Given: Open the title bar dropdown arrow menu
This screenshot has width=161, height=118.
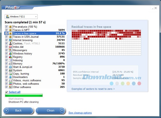Looking at the screenshot, I should [152, 8].
